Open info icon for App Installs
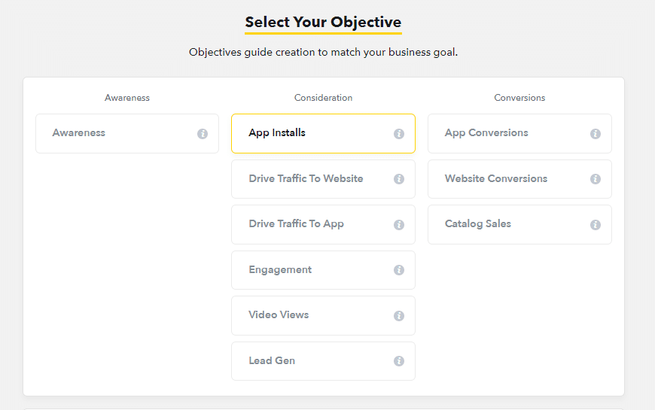Screen dimensions: 655x410 pos(399,134)
